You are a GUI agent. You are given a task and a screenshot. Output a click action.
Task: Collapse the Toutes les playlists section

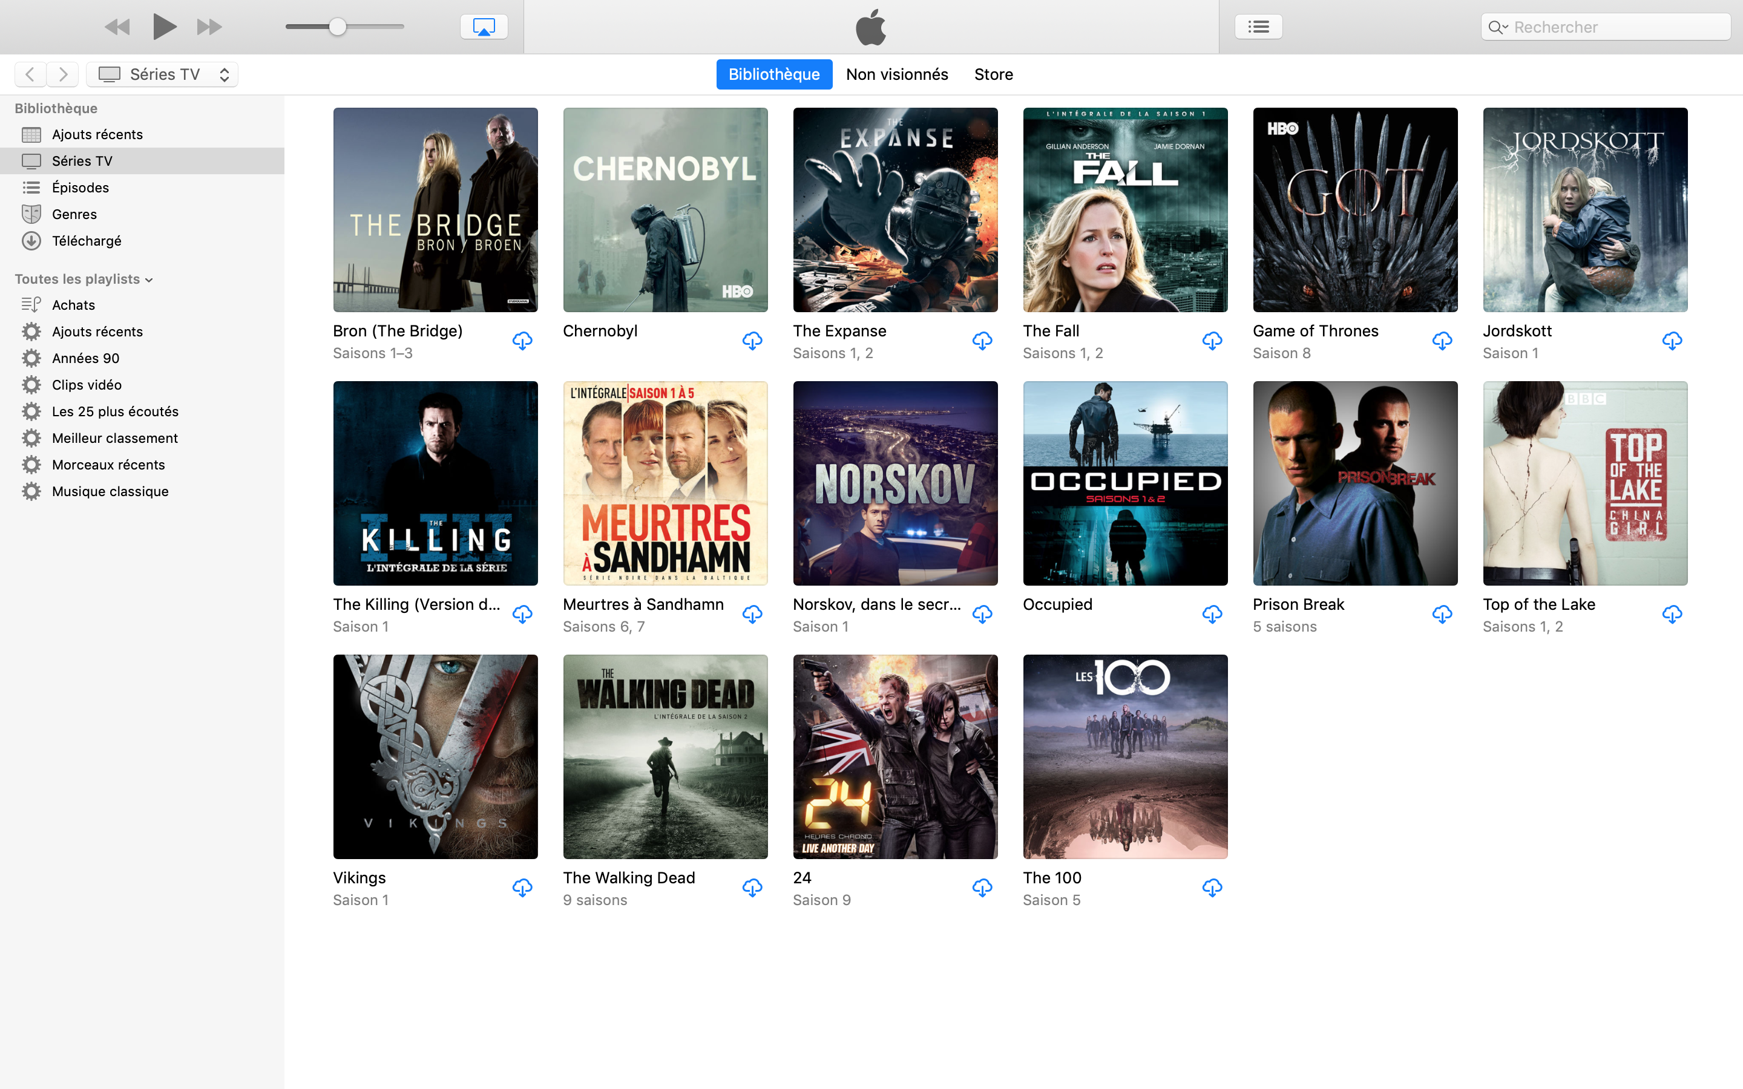149,280
